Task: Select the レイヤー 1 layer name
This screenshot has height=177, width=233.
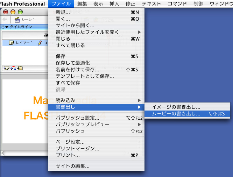Action: 24,43
